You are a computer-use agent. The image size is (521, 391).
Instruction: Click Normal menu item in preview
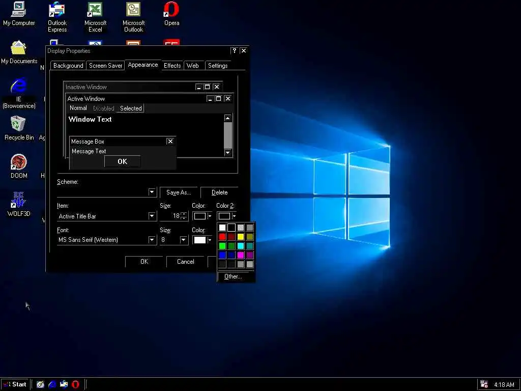click(78, 108)
